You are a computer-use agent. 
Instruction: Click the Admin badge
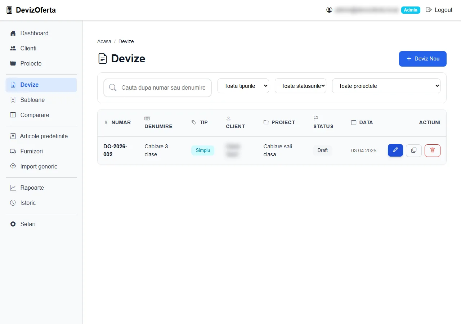411,10
